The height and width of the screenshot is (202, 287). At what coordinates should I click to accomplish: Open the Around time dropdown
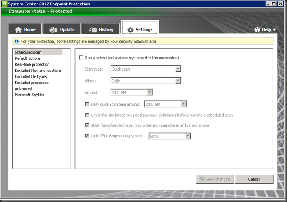(x=131, y=92)
